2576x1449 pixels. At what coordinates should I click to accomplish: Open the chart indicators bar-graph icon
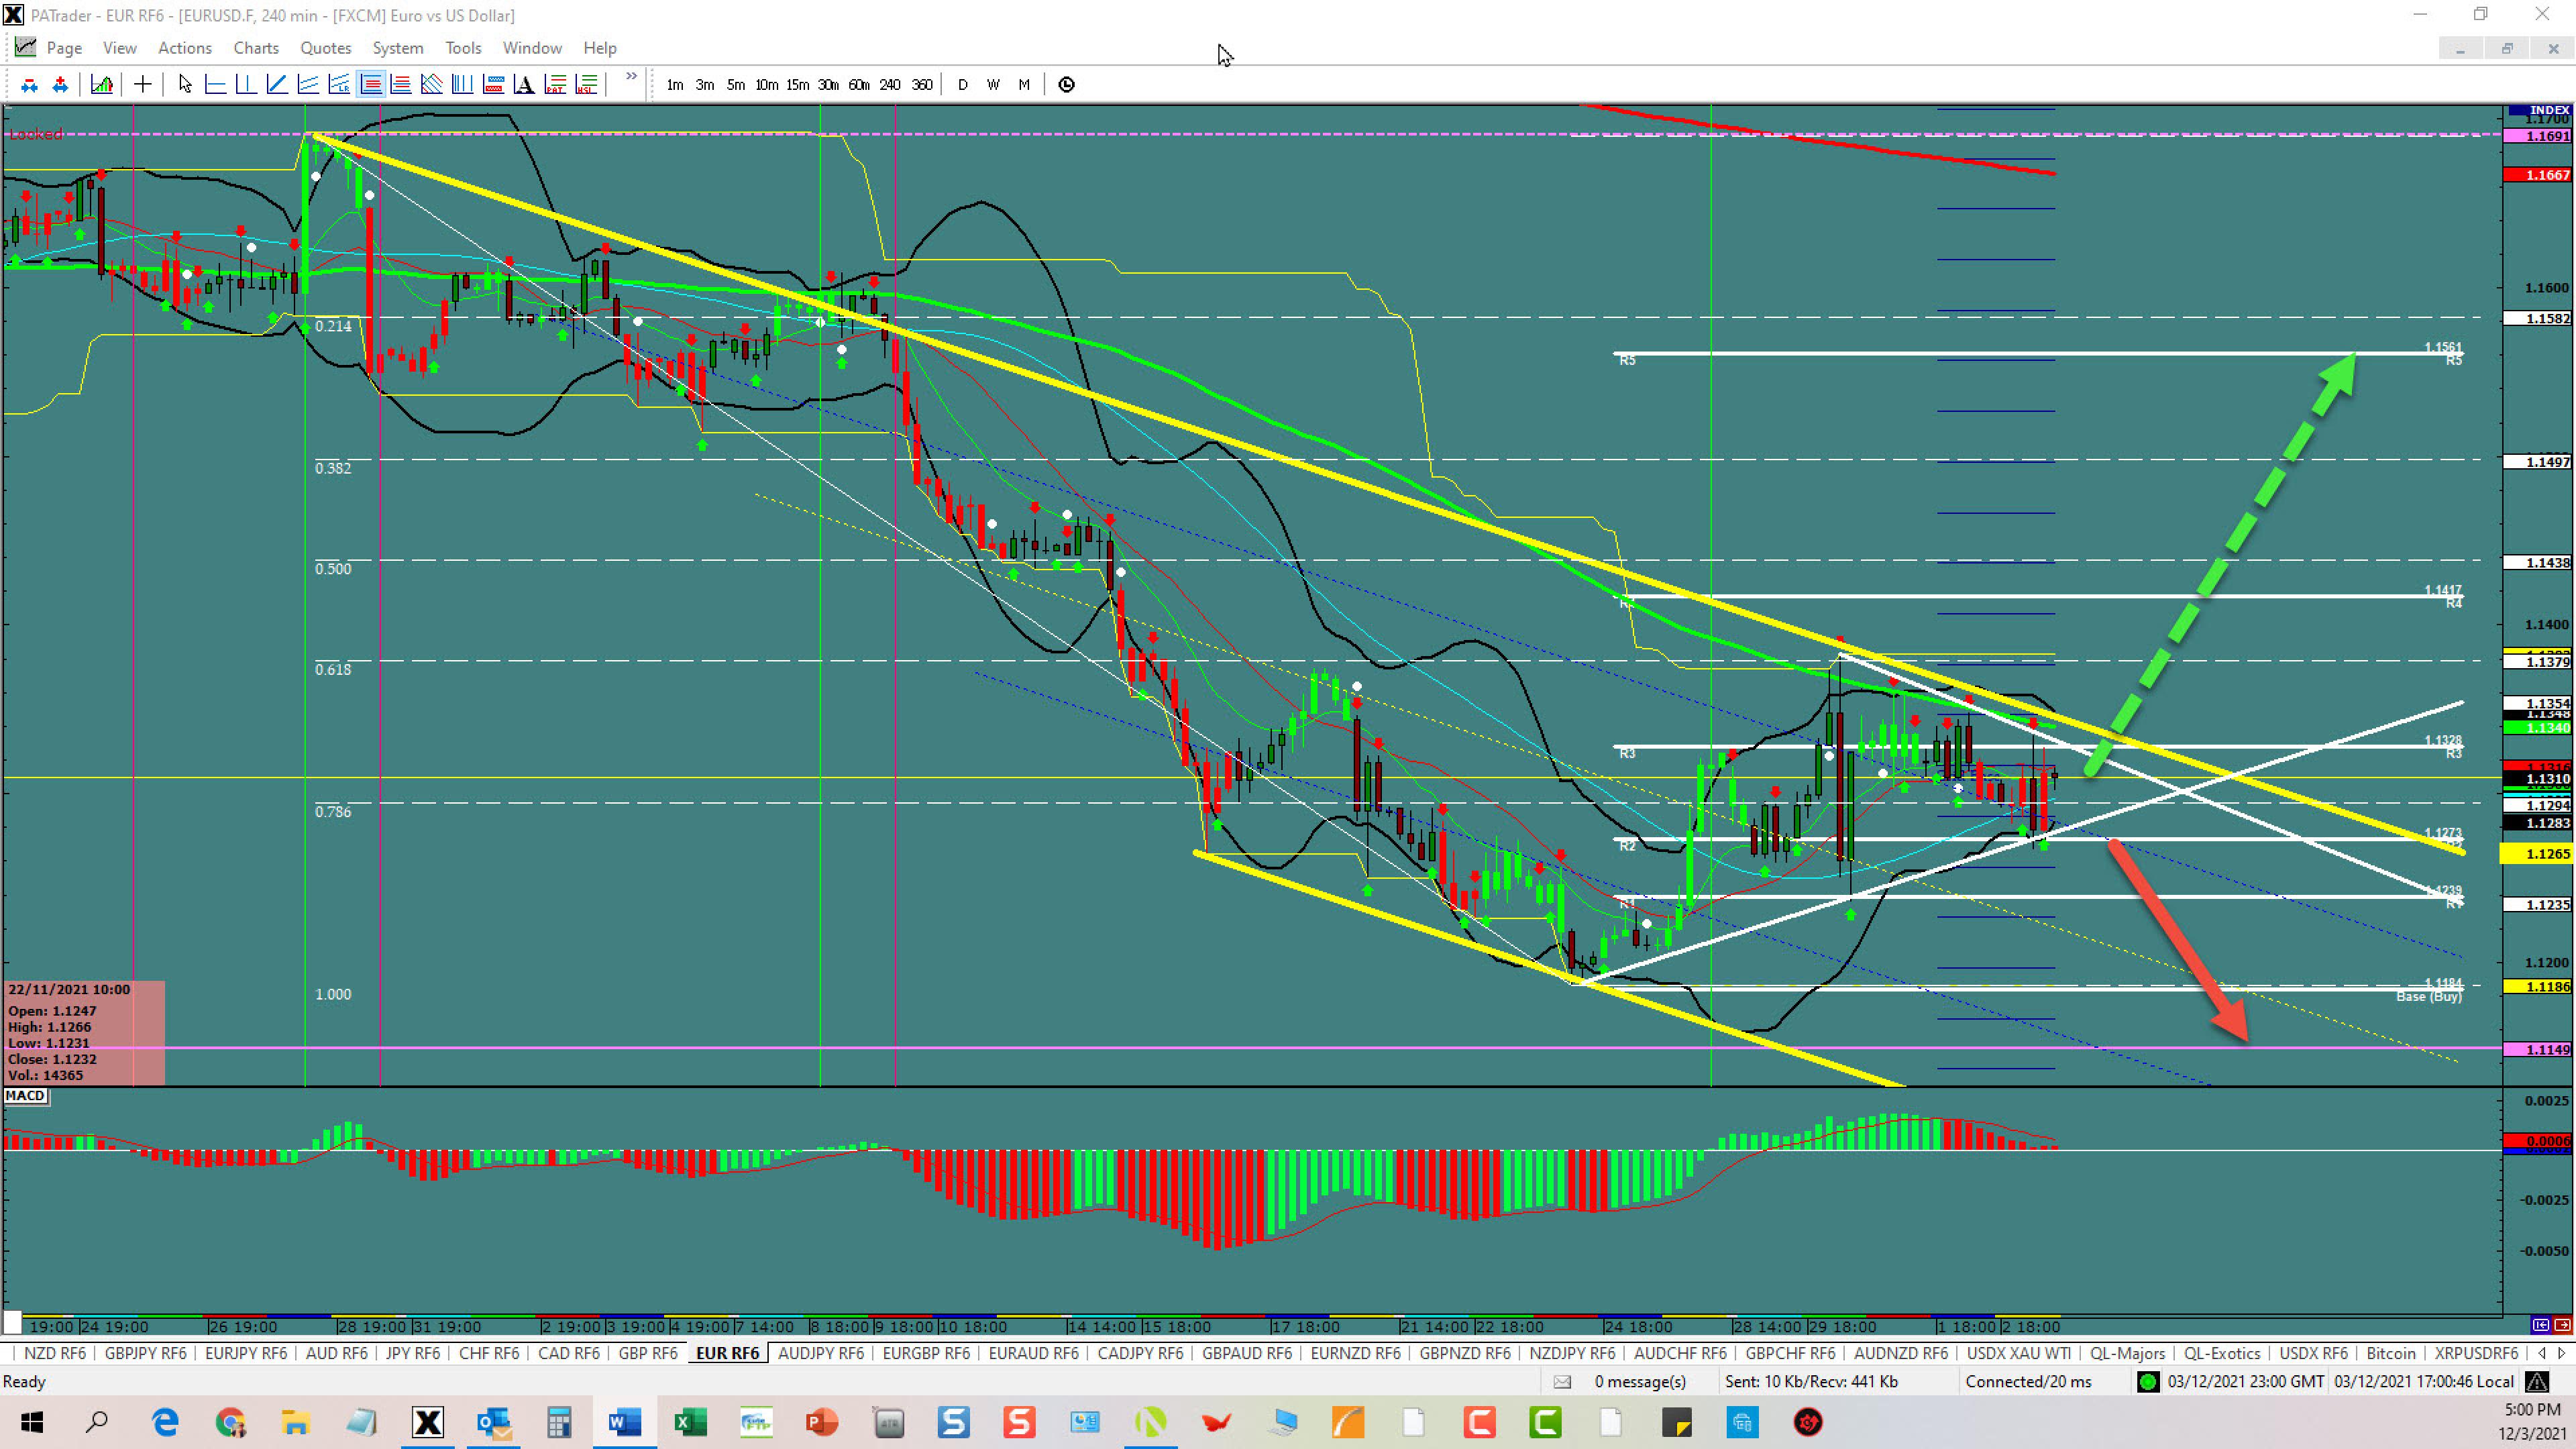(101, 85)
